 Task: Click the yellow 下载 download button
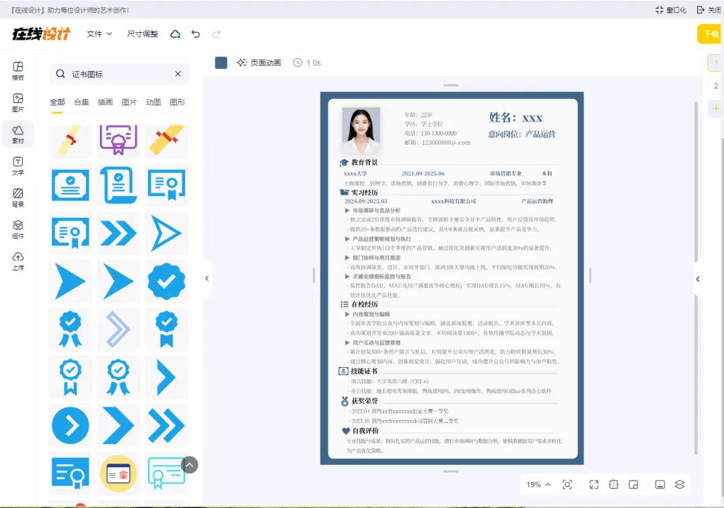[710, 34]
